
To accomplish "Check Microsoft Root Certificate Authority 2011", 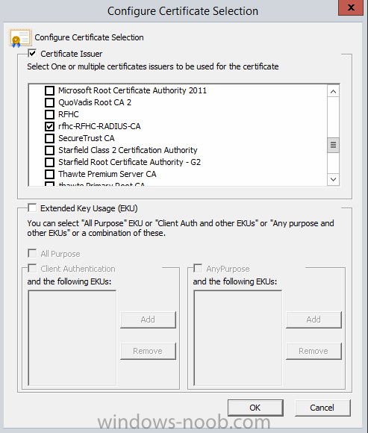I will point(50,90).
